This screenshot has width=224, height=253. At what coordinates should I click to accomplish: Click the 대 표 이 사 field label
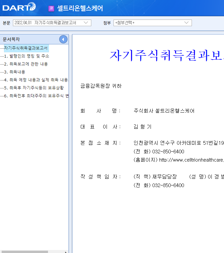(101, 127)
